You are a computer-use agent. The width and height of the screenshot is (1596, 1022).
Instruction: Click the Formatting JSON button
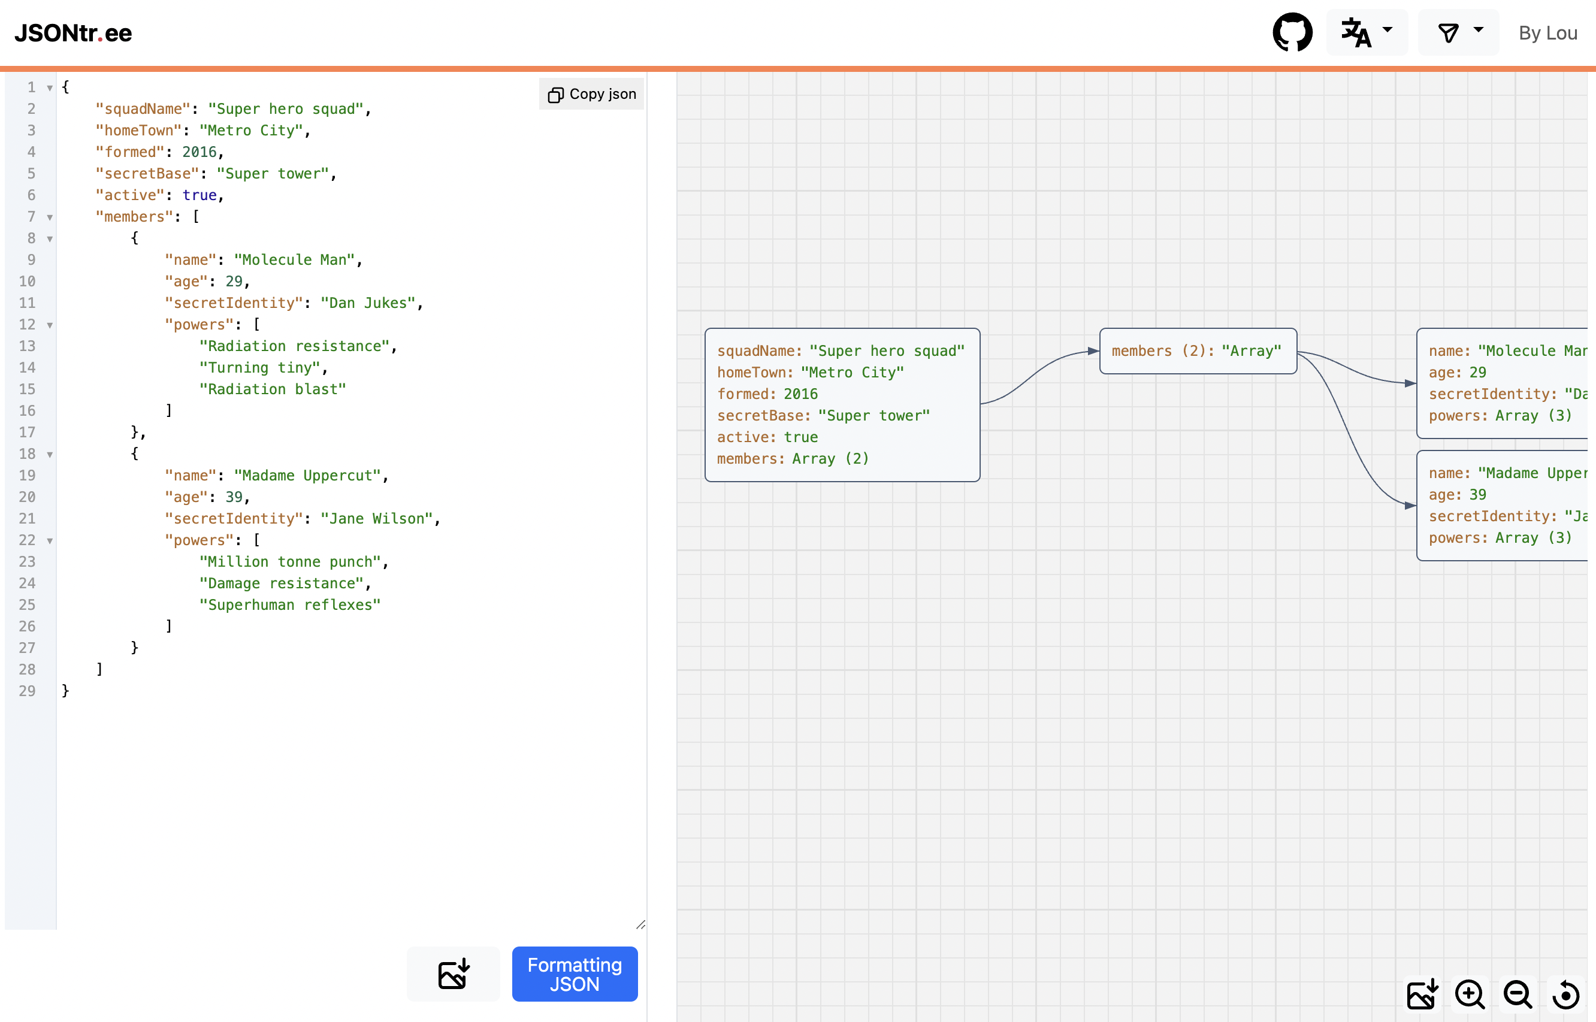pyautogui.click(x=575, y=973)
